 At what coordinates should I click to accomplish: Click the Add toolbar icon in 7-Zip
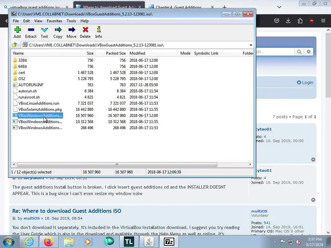pyautogui.click(x=17, y=32)
